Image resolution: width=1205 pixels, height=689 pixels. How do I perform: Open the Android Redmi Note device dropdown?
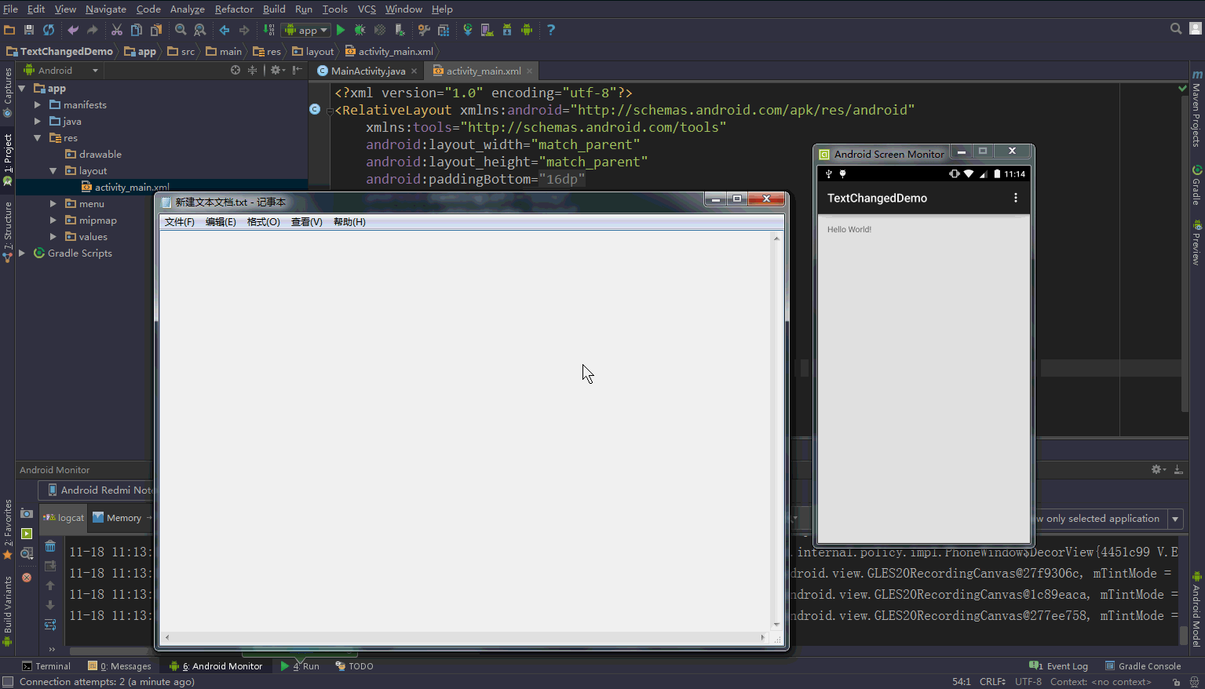pos(97,490)
